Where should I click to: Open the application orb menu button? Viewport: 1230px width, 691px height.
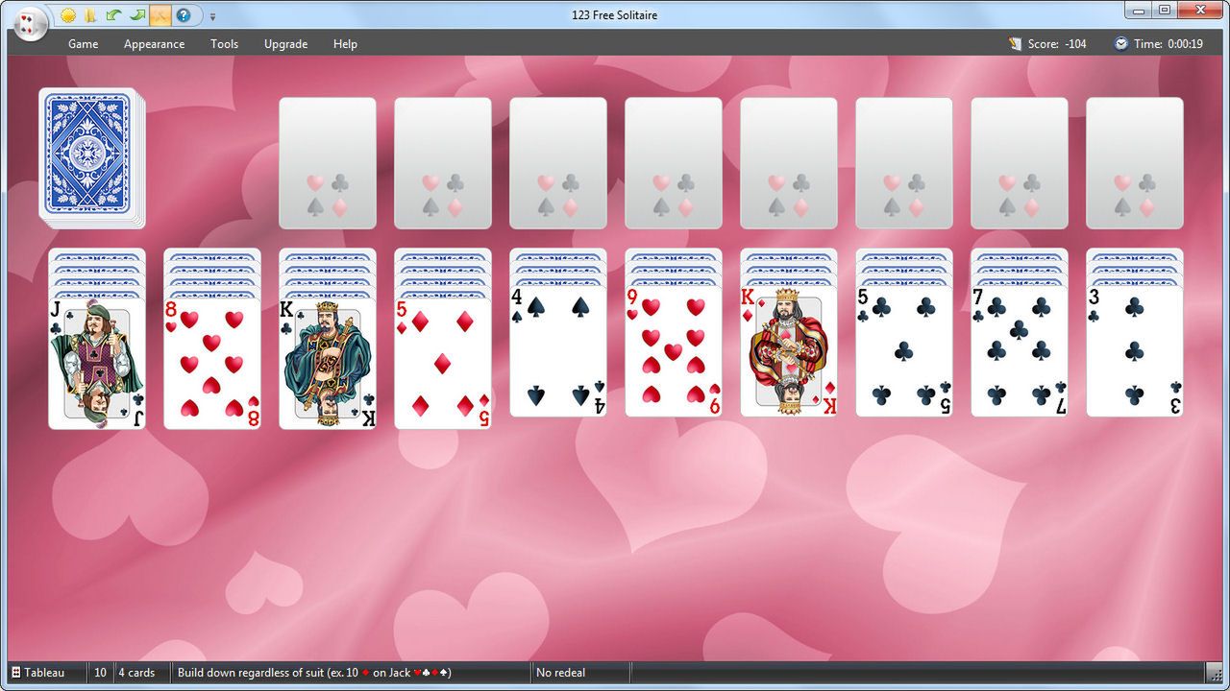point(31,24)
